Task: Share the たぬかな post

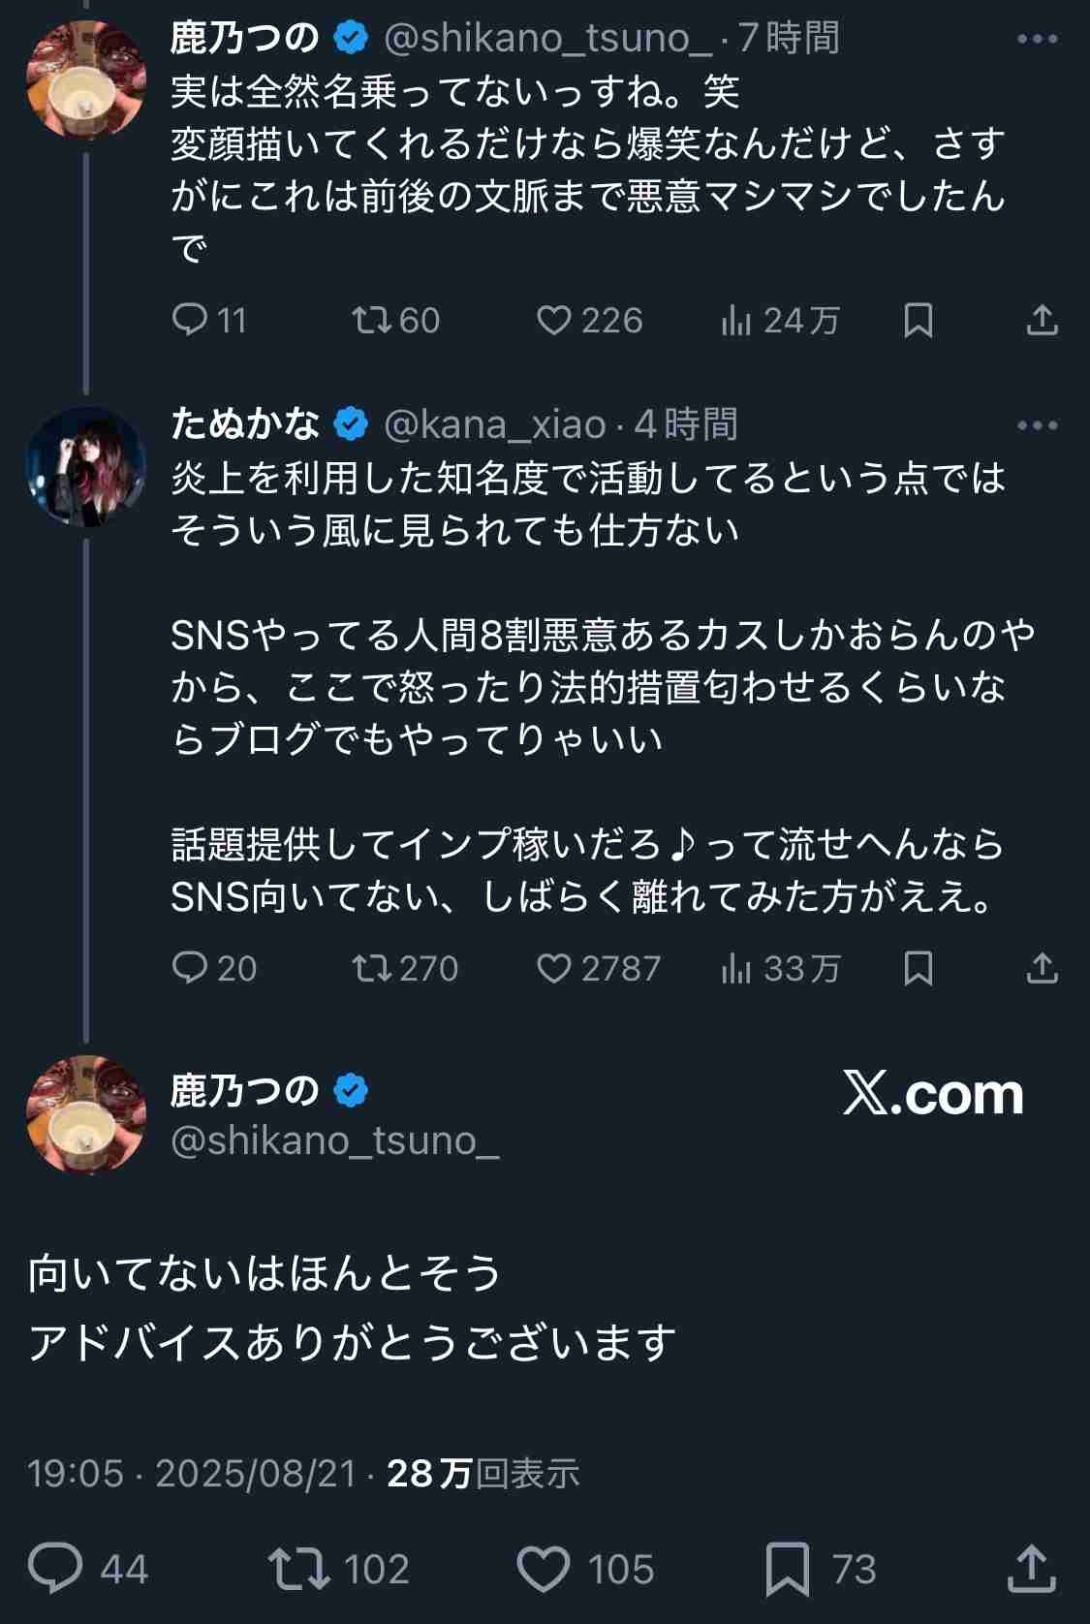Action: [x=1042, y=968]
